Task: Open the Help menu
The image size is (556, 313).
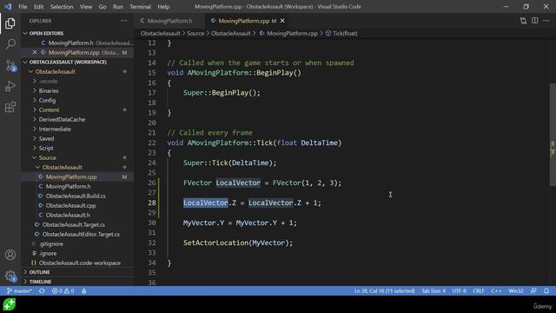Action: (163, 7)
